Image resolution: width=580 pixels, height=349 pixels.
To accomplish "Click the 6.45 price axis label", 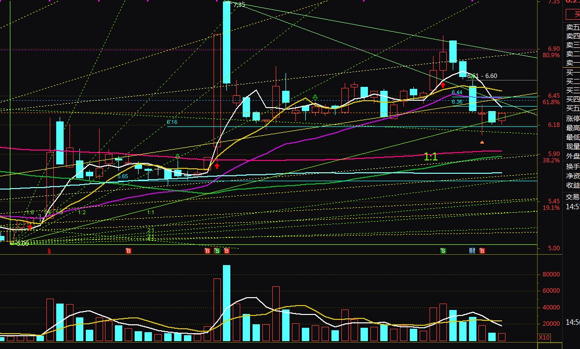I will tap(554, 96).
